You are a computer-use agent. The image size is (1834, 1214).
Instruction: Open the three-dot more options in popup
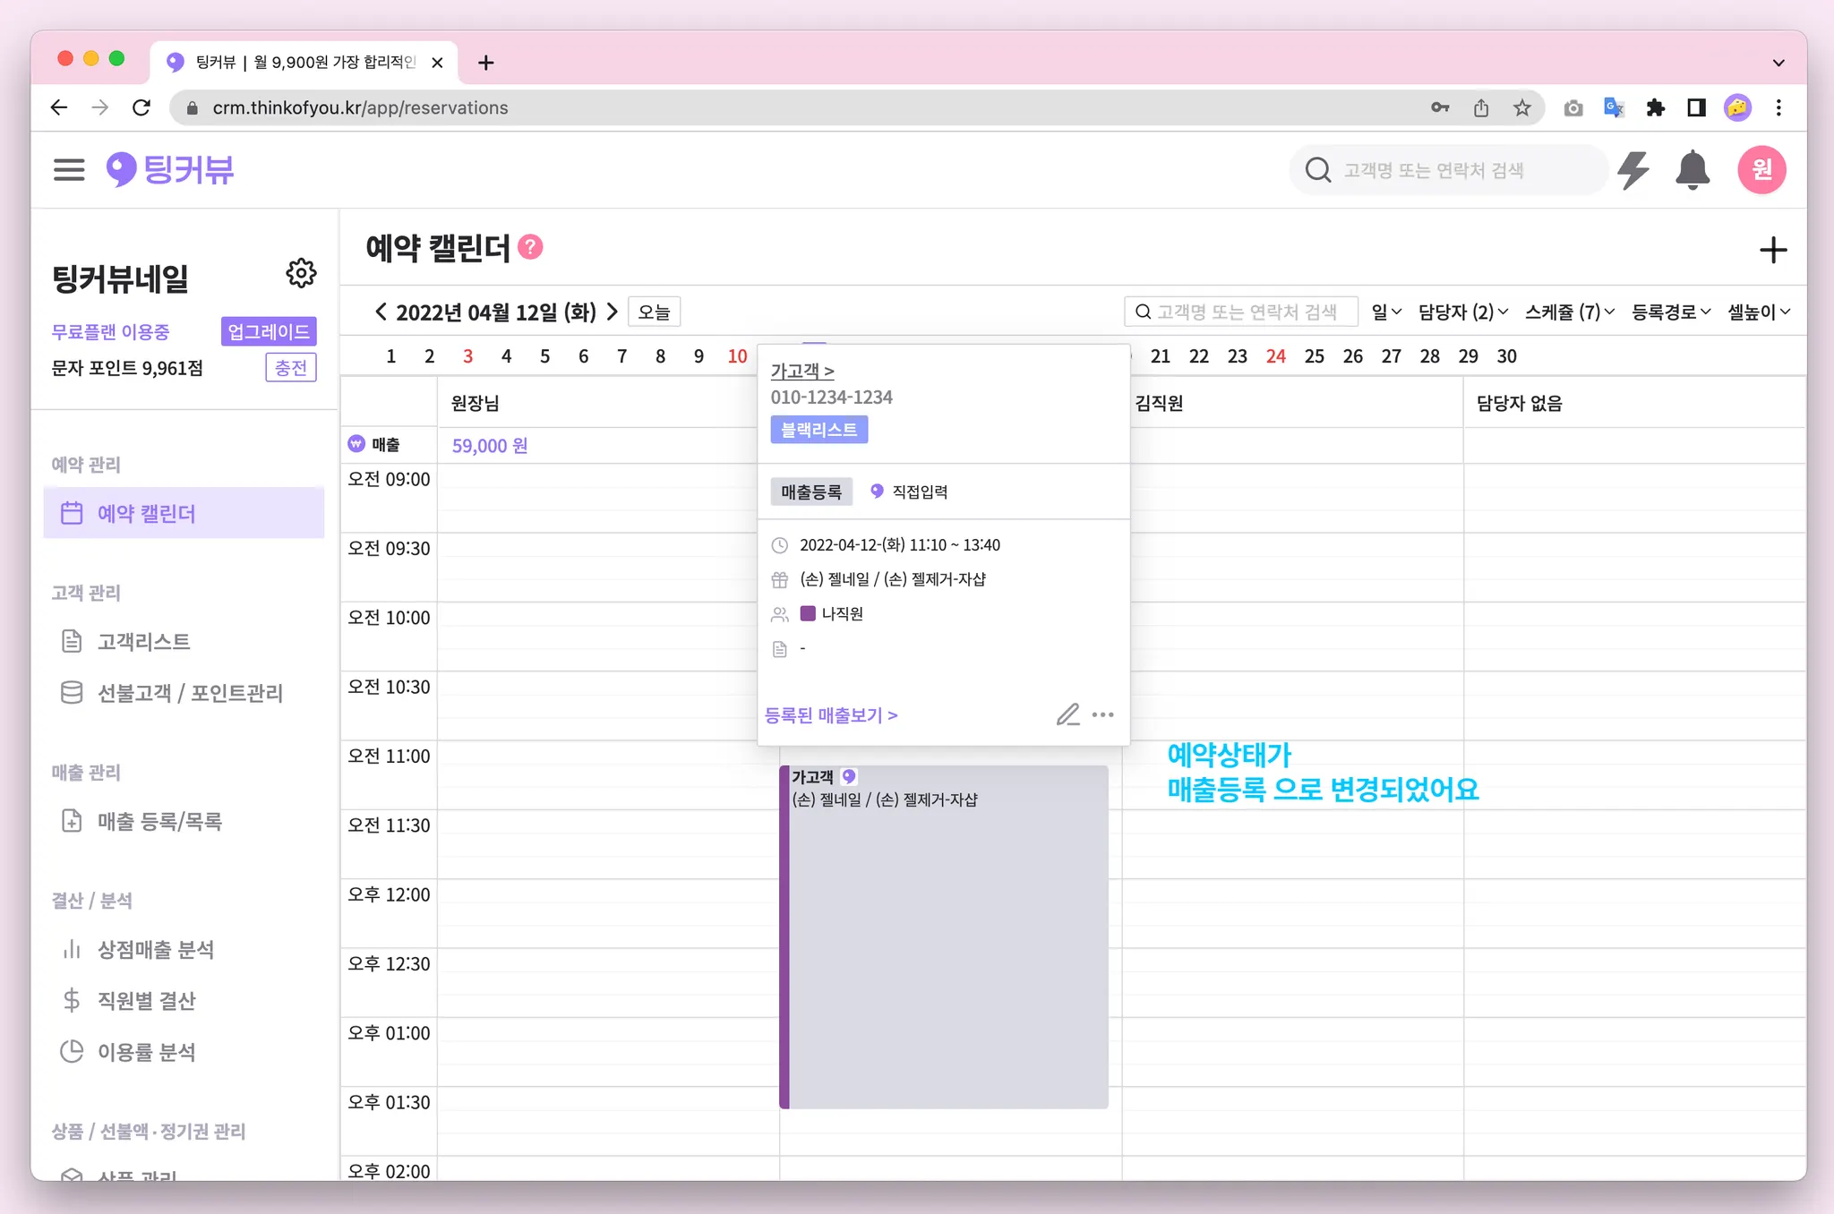pyautogui.click(x=1103, y=714)
